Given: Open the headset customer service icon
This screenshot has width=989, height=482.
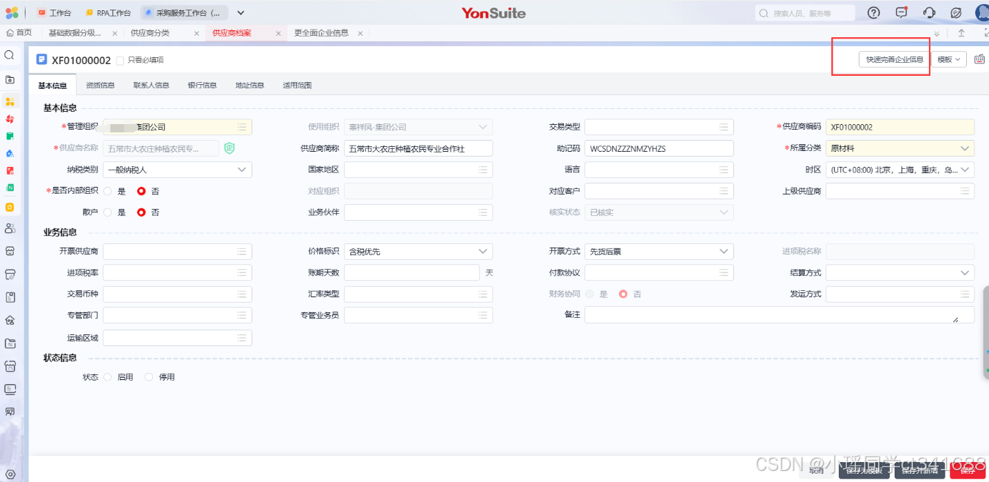Looking at the screenshot, I should (928, 12).
